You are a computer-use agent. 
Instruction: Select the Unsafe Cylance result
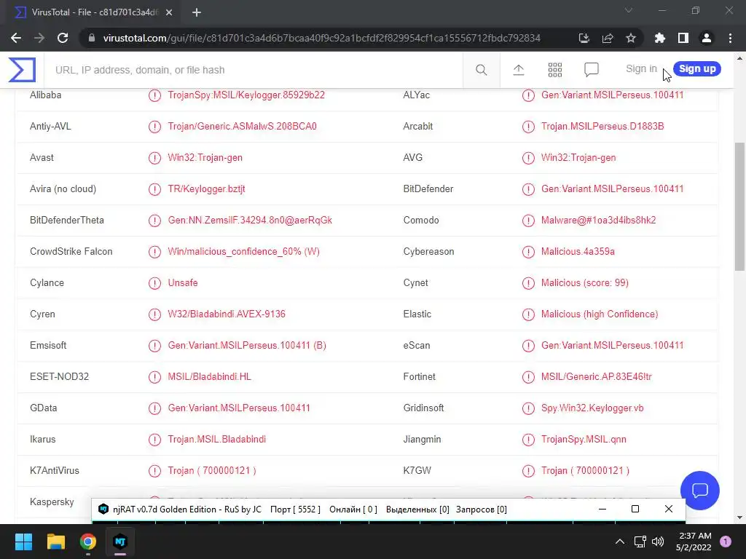[x=183, y=283]
